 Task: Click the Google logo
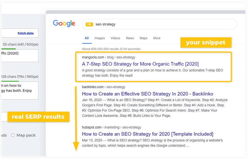click(64, 24)
